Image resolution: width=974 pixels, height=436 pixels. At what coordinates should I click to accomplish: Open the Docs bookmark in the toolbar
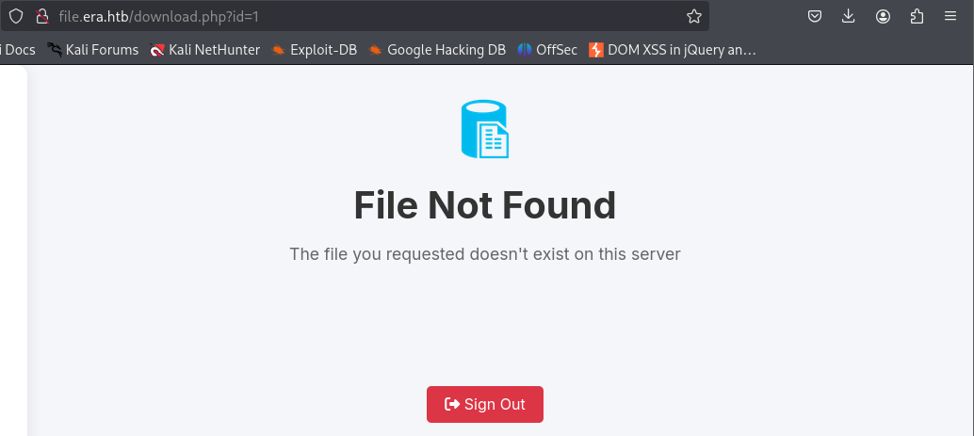point(18,50)
